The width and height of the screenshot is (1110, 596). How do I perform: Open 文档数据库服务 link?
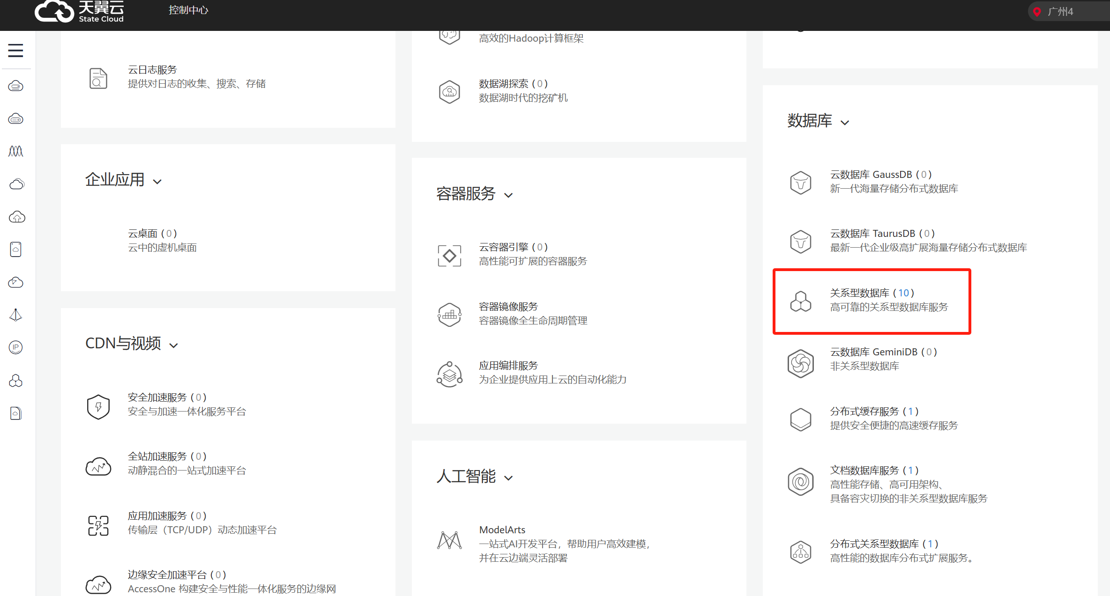pos(874,471)
